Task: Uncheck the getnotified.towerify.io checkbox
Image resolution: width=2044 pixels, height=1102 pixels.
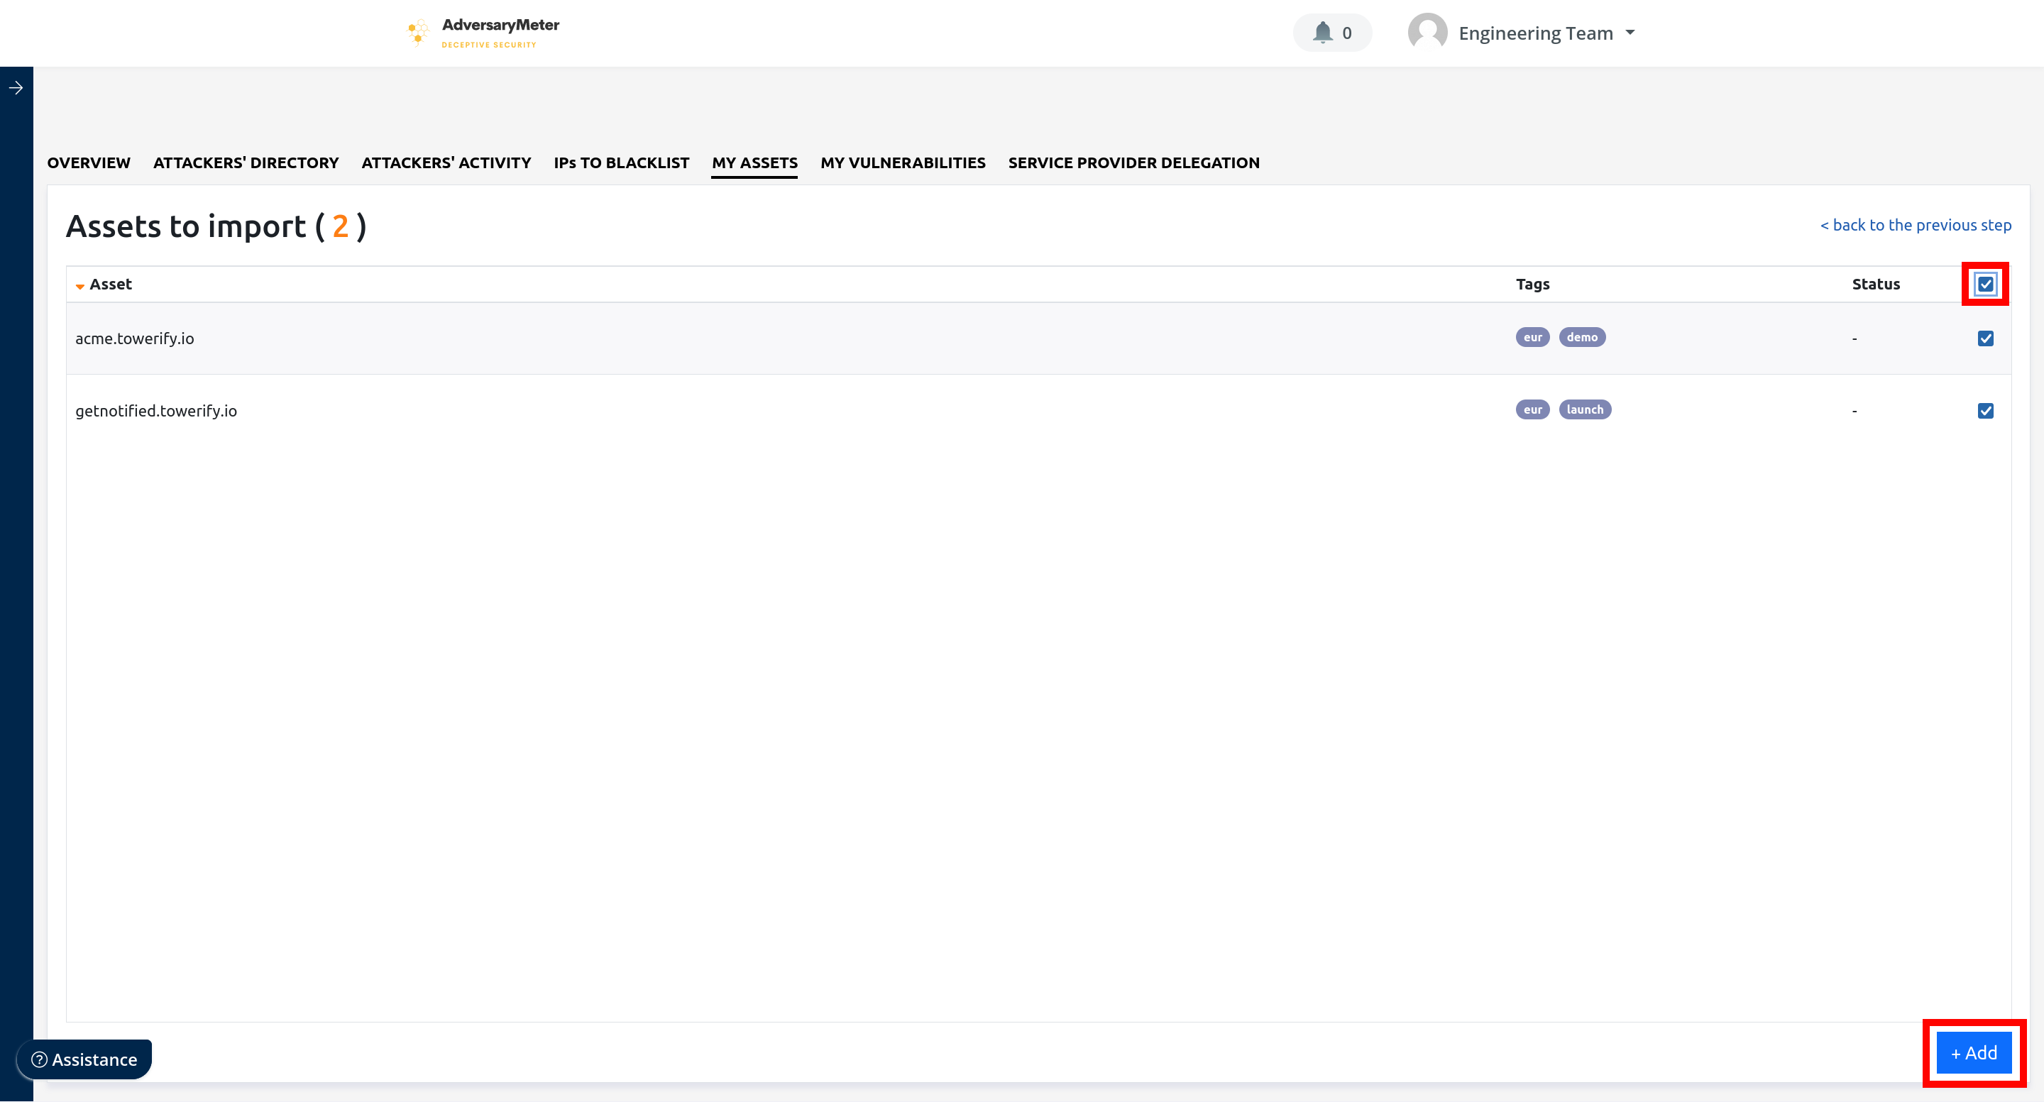Action: pos(1984,411)
